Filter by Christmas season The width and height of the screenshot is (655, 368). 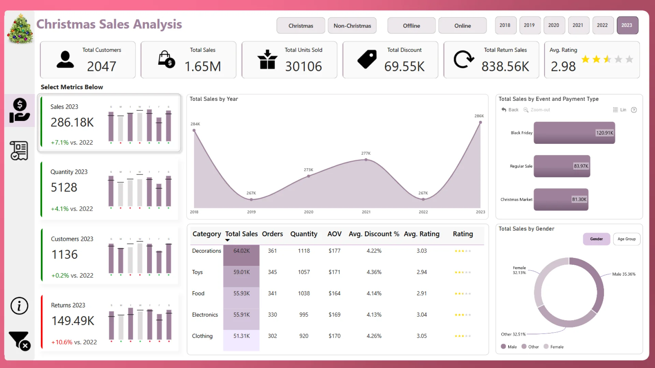tap(301, 26)
